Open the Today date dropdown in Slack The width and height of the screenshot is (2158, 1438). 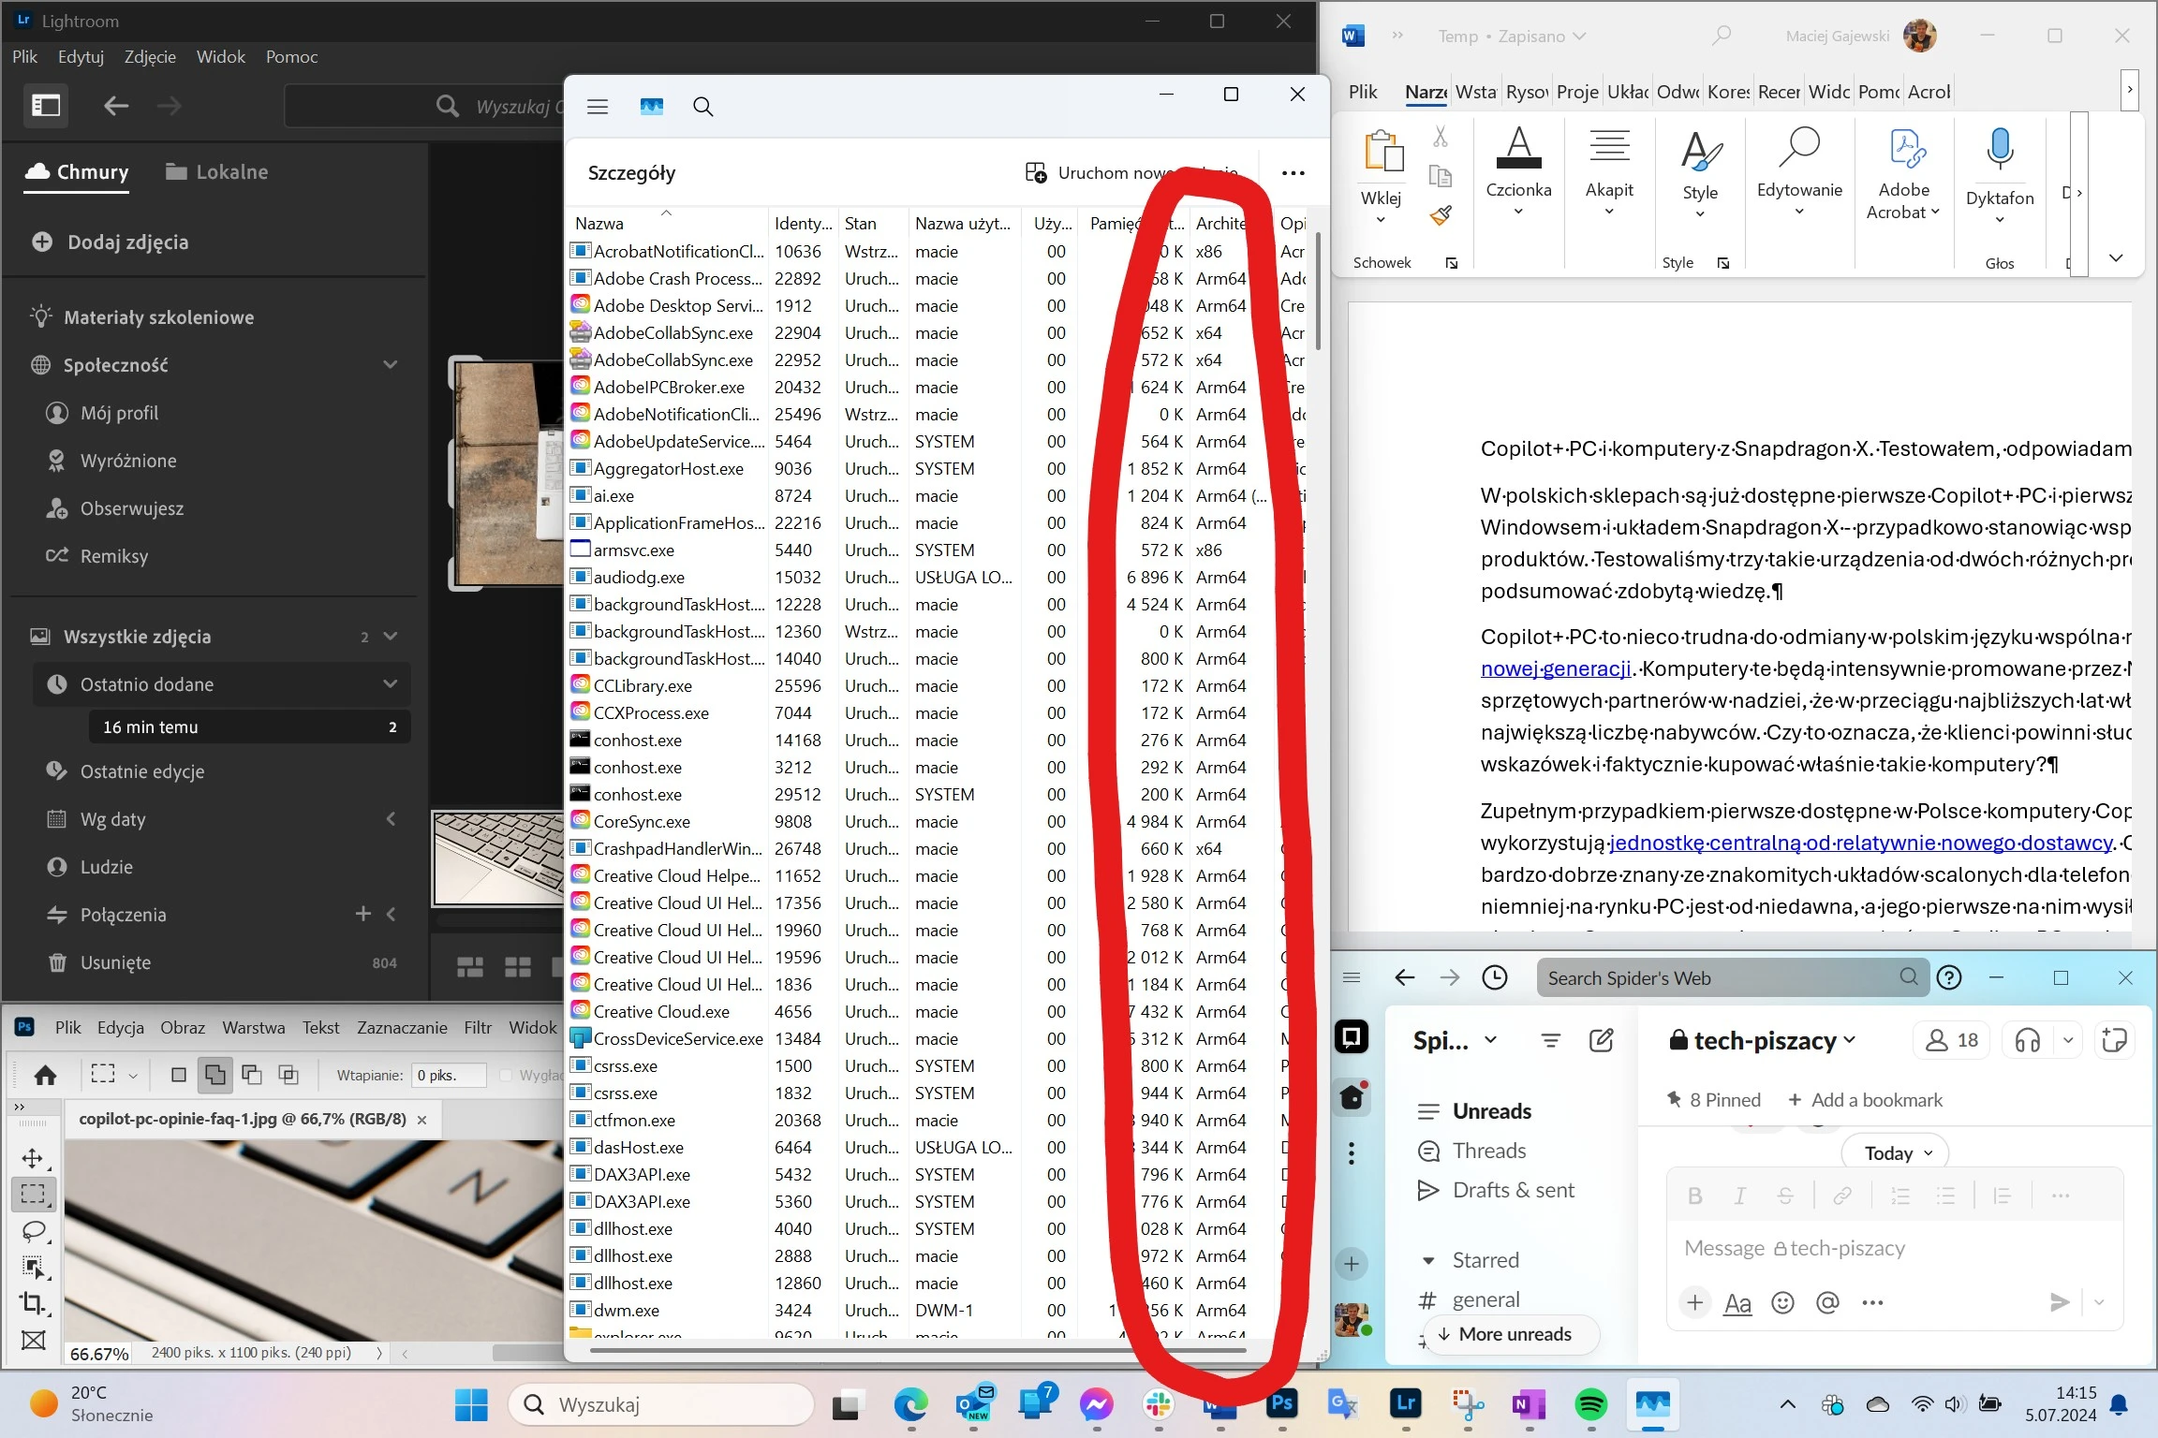pyautogui.click(x=1894, y=1152)
